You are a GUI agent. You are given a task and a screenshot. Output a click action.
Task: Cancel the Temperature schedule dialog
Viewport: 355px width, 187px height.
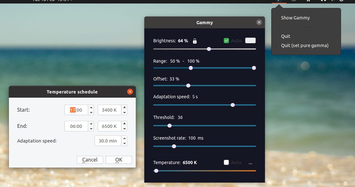click(90, 160)
